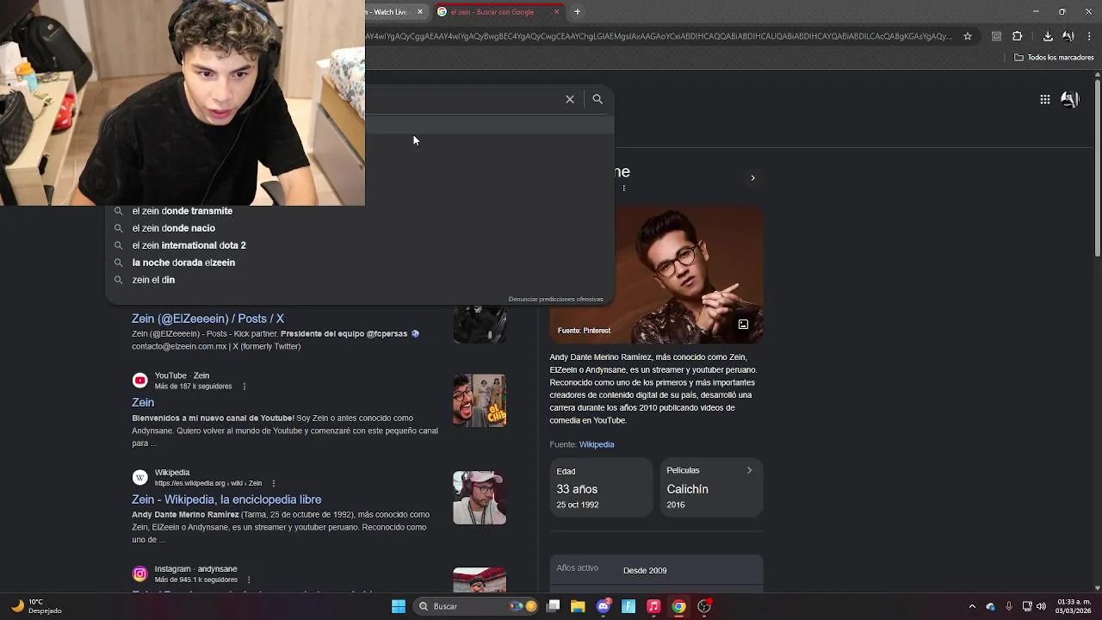The height and width of the screenshot is (620, 1102).
Task: Click the Instagram favicon in result
Action: click(139, 573)
